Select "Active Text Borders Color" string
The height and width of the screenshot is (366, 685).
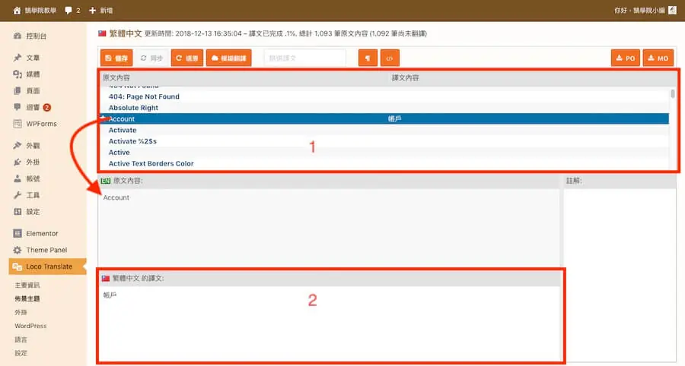tap(384, 164)
